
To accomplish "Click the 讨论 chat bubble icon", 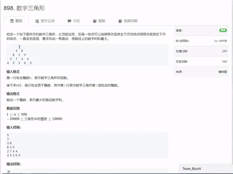I will click(69, 21).
